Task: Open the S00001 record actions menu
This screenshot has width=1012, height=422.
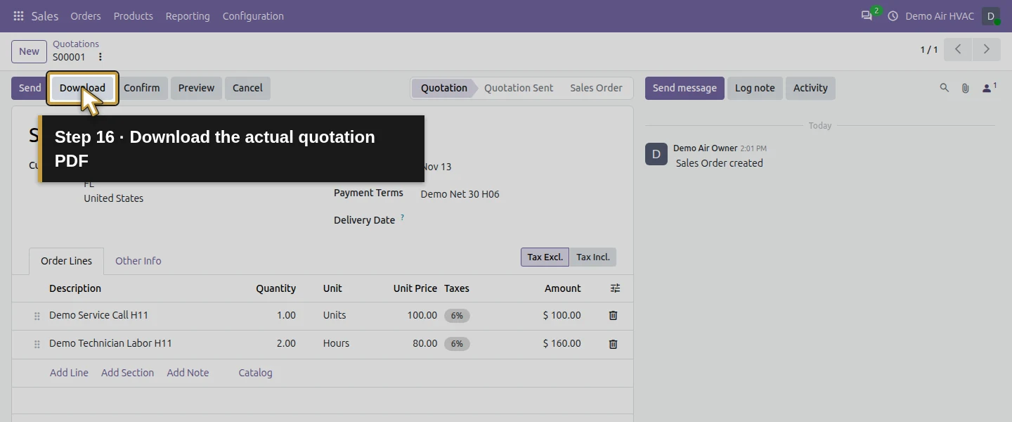Action: tap(100, 57)
